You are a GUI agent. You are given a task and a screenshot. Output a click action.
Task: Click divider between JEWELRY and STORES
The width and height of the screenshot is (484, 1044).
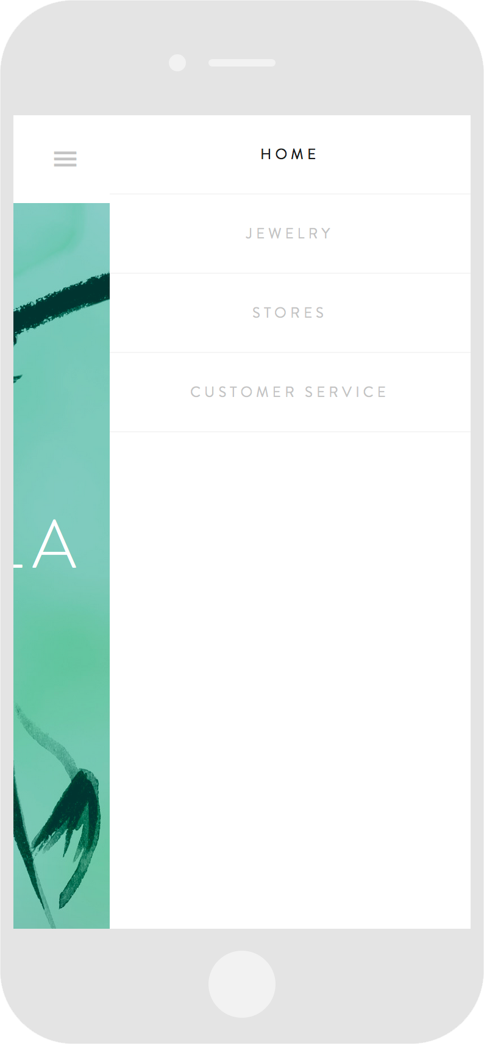pos(290,273)
